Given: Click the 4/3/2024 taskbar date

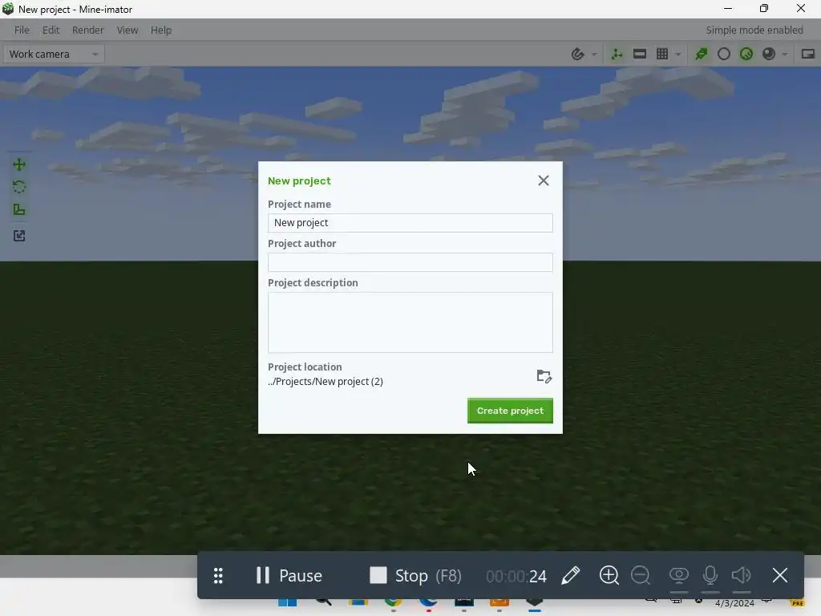Looking at the screenshot, I should coord(734,603).
